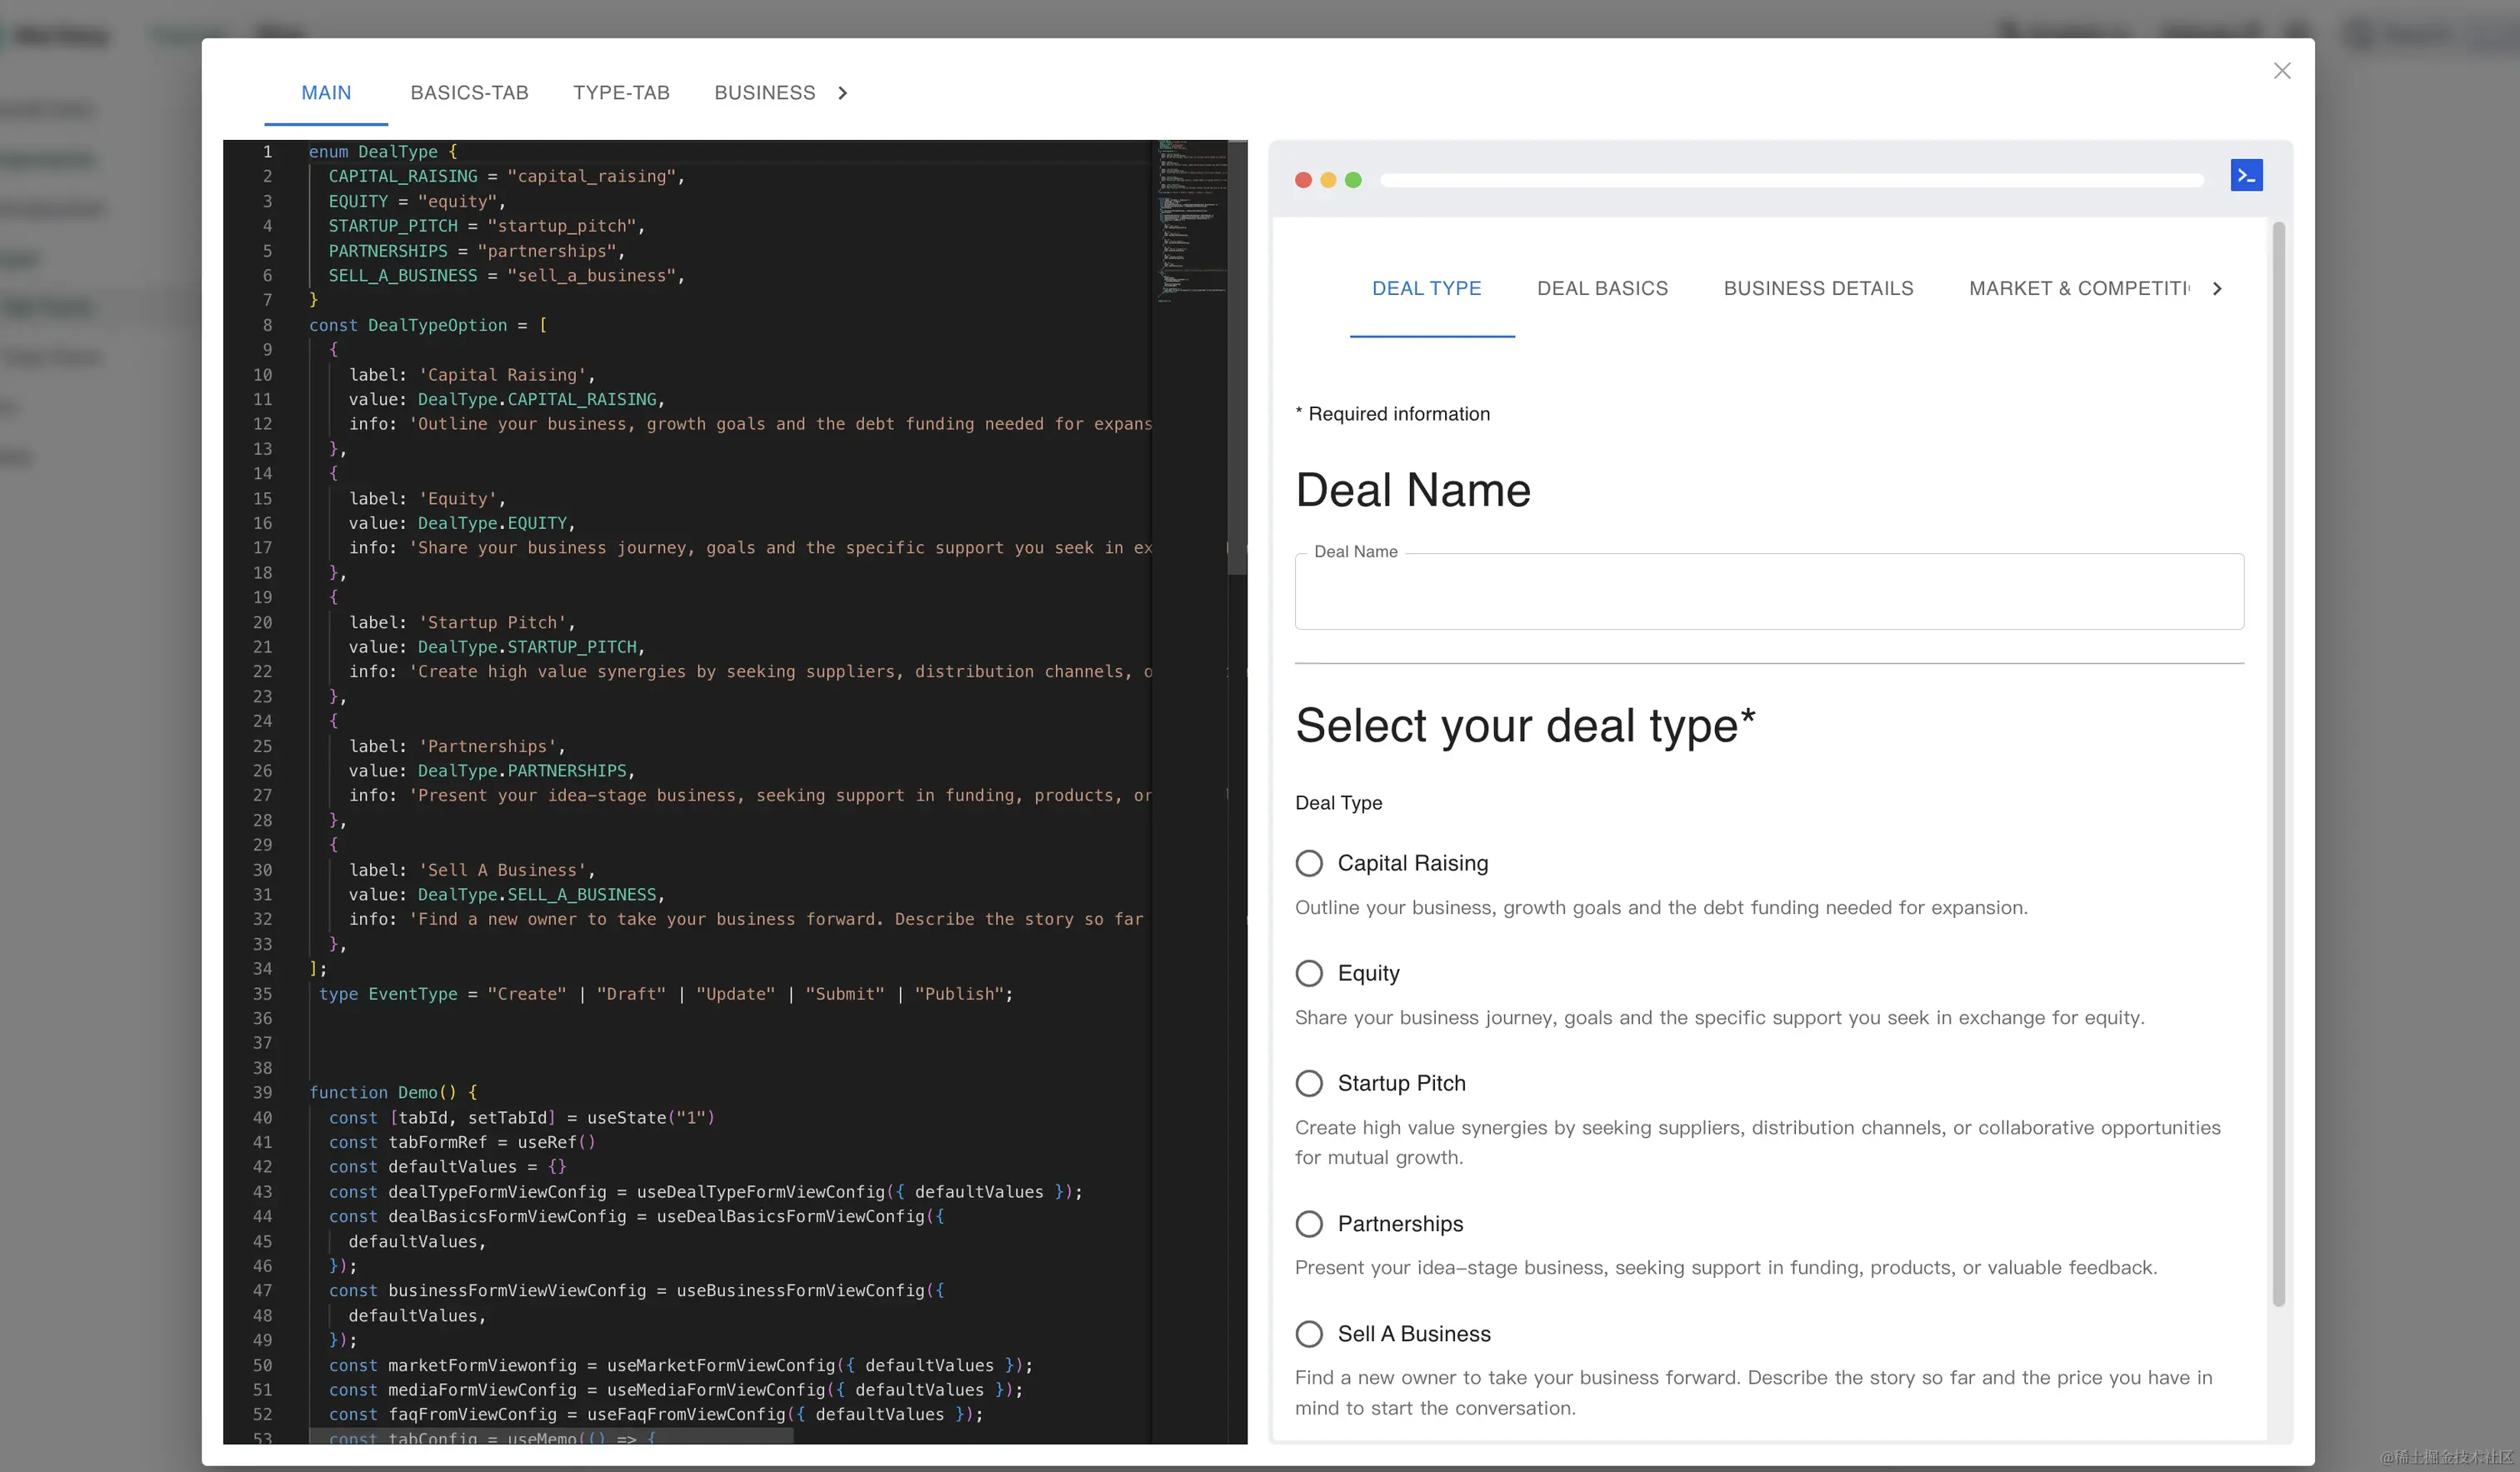Pick the Partnerships radio option
Image resolution: width=2520 pixels, height=1472 pixels.
pyautogui.click(x=1309, y=1224)
